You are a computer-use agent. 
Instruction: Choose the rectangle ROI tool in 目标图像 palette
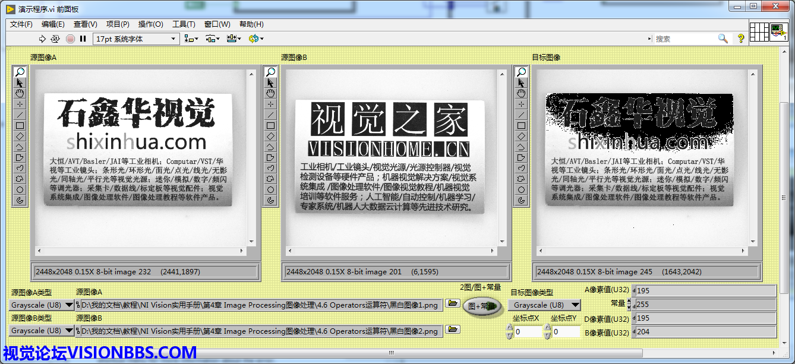(521, 125)
